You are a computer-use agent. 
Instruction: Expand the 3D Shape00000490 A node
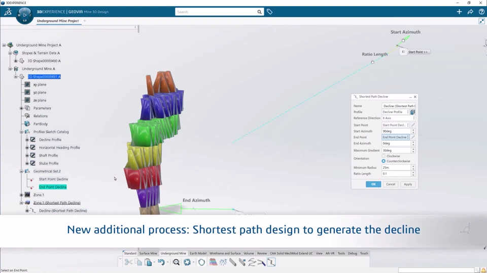pyautogui.click(x=16, y=61)
